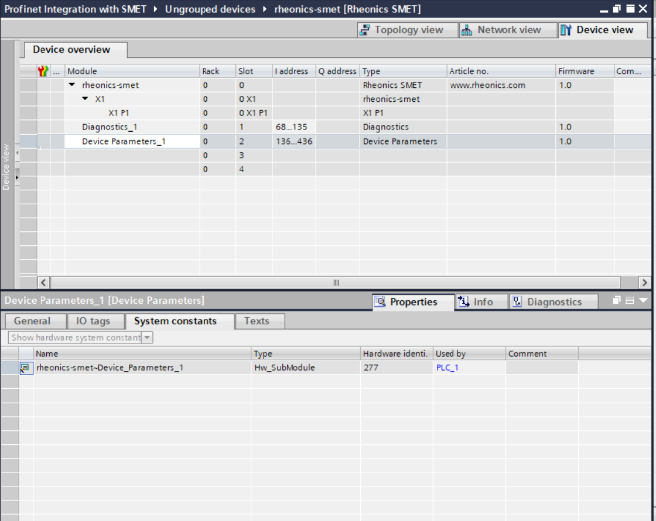Select the Device view tab
The height and width of the screenshot is (521, 656).
pyautogui.click(x=603, y=30)
